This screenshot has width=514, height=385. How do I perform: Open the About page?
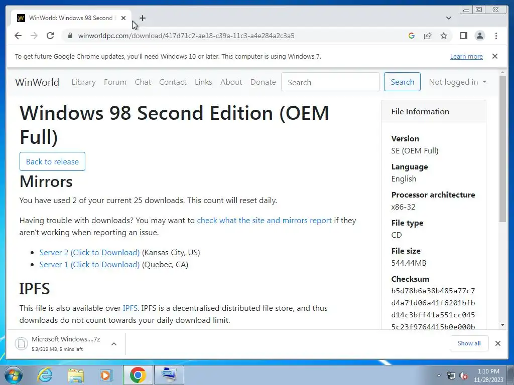231,82
